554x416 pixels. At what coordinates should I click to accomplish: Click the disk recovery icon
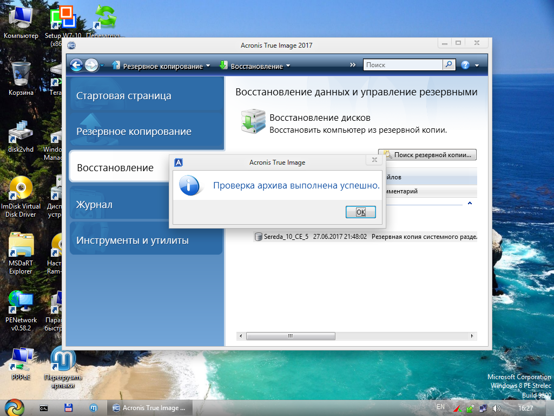point(253,121)
